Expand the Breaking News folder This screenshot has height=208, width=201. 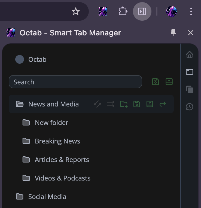(26, 141)
